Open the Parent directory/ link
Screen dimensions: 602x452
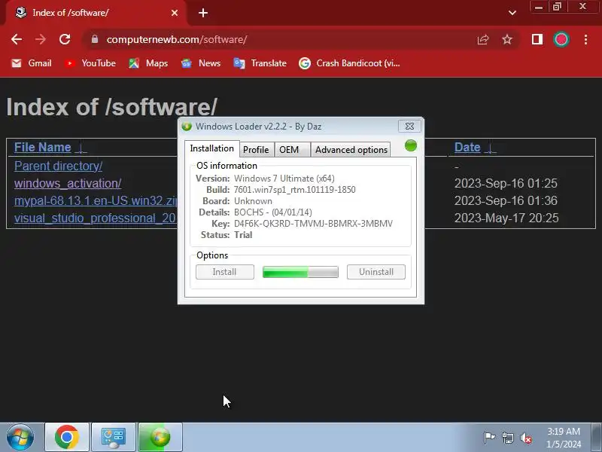59,166
